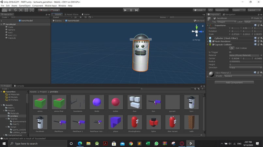Open the Layers dropdown
The width and height of the screenshot is (263, 147).
click(239, 10)
